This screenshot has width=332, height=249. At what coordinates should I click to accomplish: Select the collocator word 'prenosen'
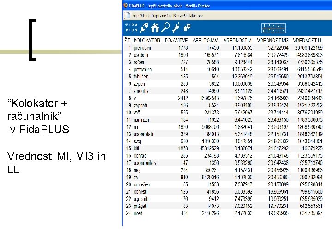click(142, 48)
